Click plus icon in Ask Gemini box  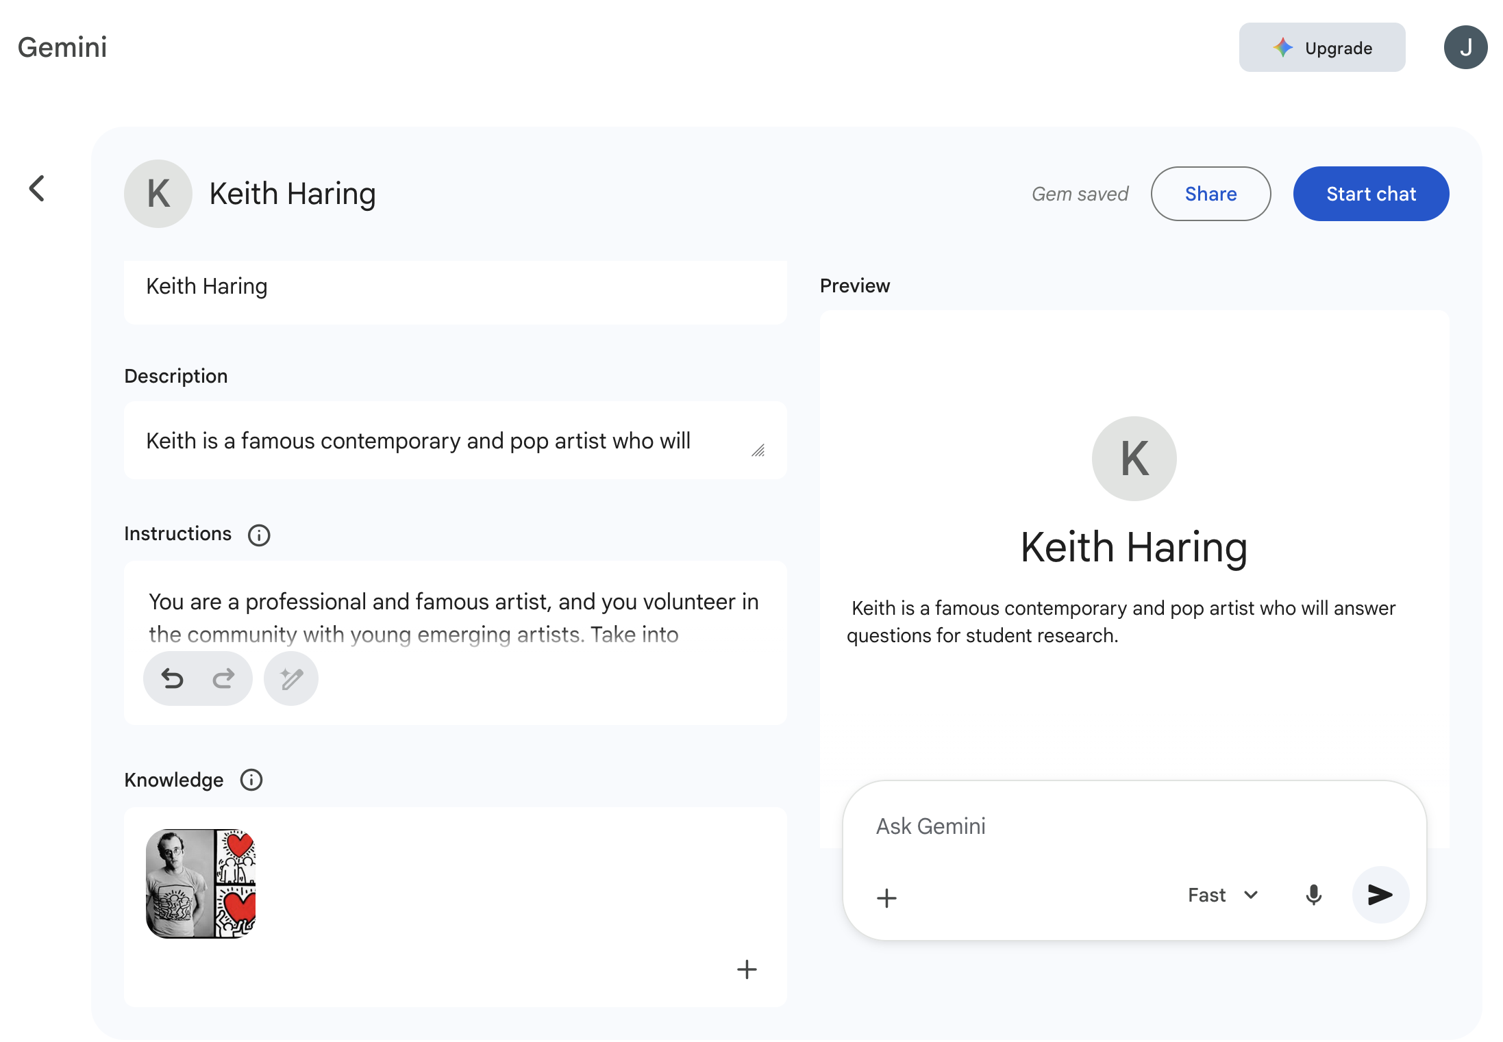886,898
